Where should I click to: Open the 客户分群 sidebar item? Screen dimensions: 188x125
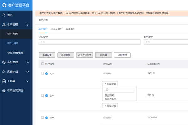[x=13, y=43]
